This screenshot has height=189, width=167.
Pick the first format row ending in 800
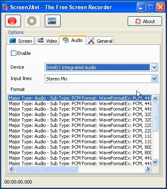[x=80, y=147]
